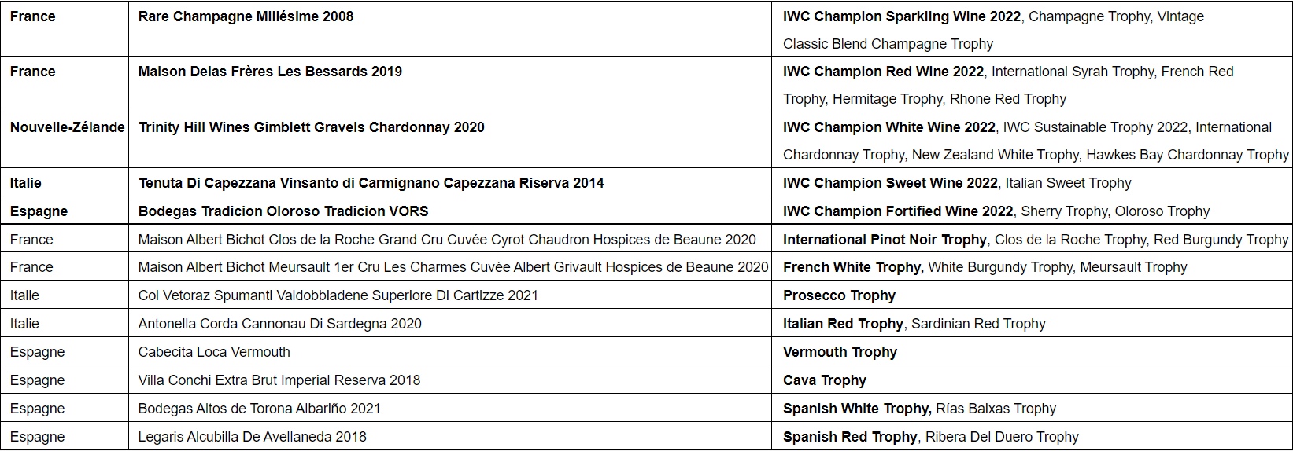Click the Prosecco Trophy cell

[839, 295]
